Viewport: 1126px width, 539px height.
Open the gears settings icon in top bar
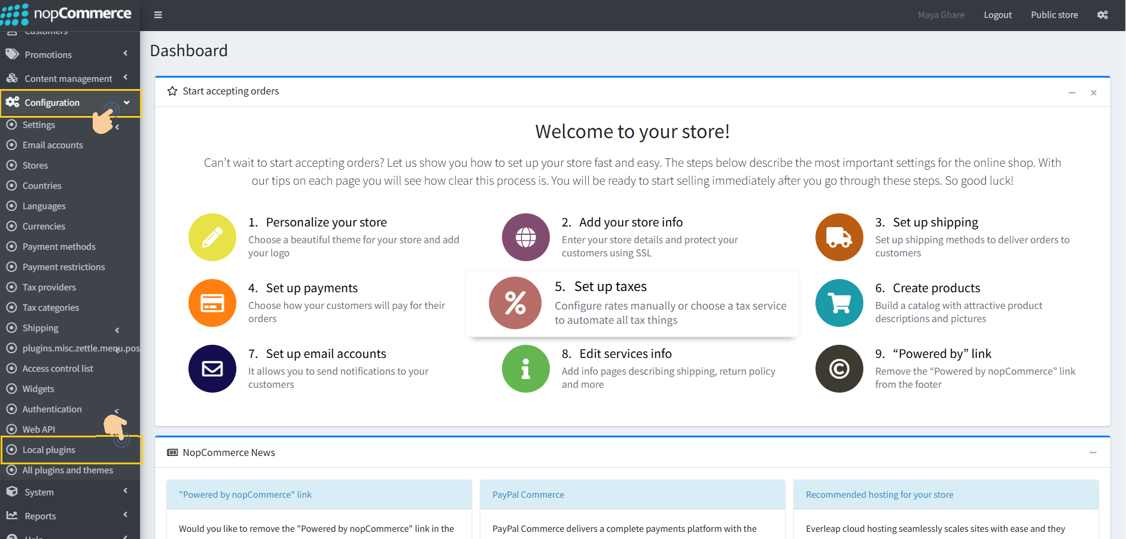click(1102, 15)
